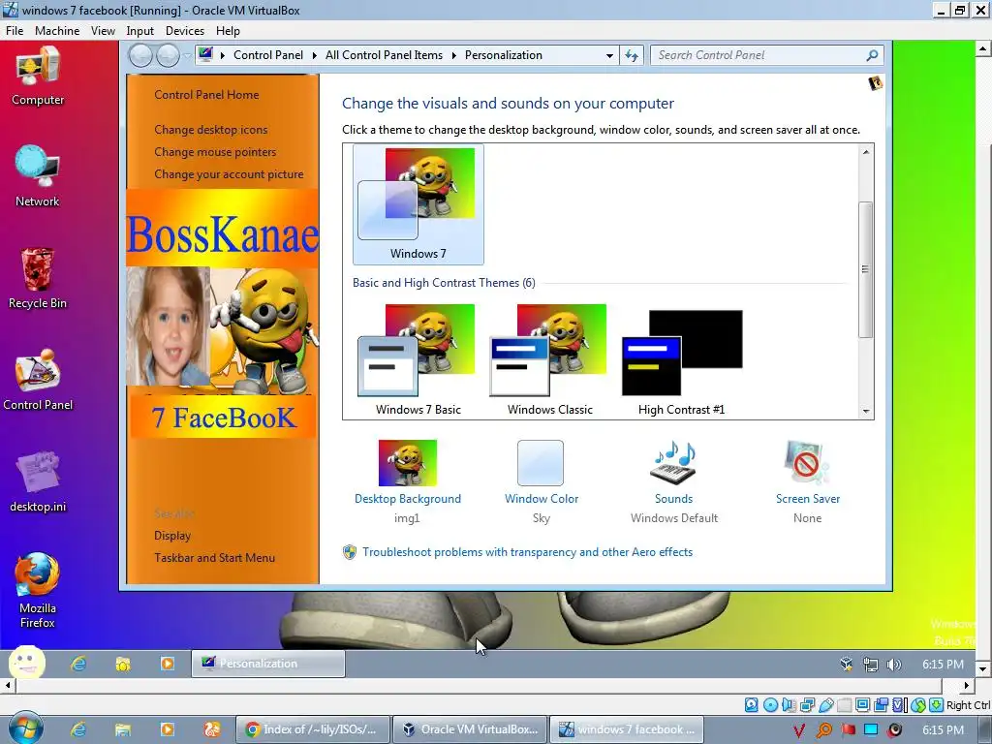Image resolution: width=992 pixels, height=744 pixels.
Task: Expand the All Control Panel Items arrow
Action: [453, 55]
